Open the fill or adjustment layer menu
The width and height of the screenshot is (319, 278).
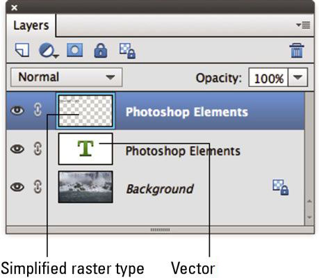pyautogui.click(x=49, y=50)
